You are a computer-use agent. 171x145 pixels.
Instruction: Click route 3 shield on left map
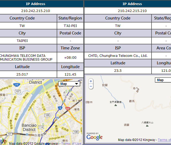[x=60, y=108]
